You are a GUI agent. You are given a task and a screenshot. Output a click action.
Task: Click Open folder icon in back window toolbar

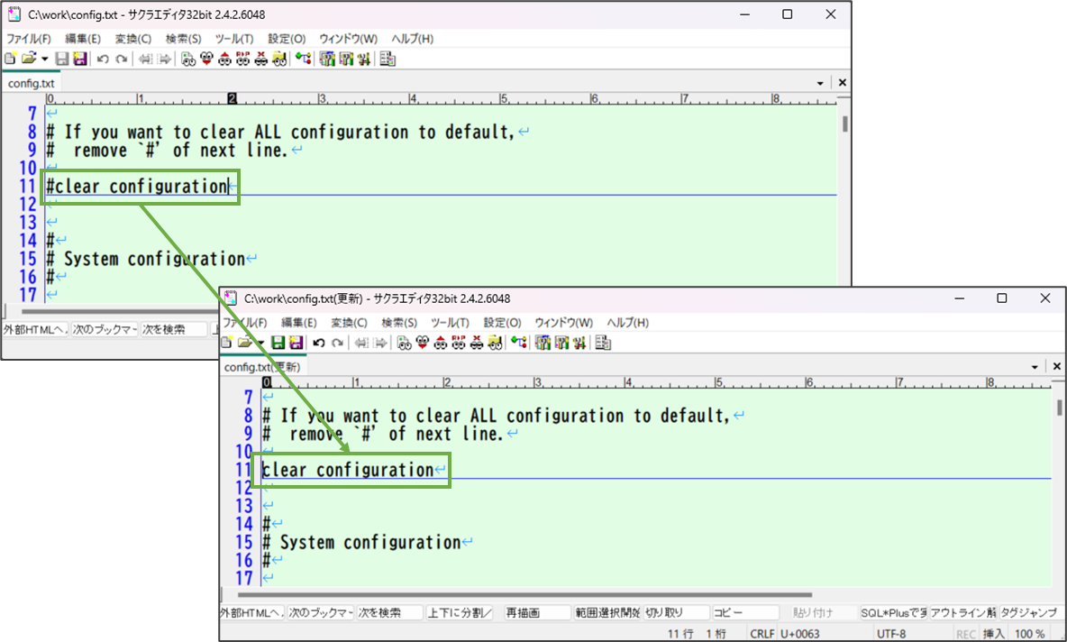[x=28, y=60]
